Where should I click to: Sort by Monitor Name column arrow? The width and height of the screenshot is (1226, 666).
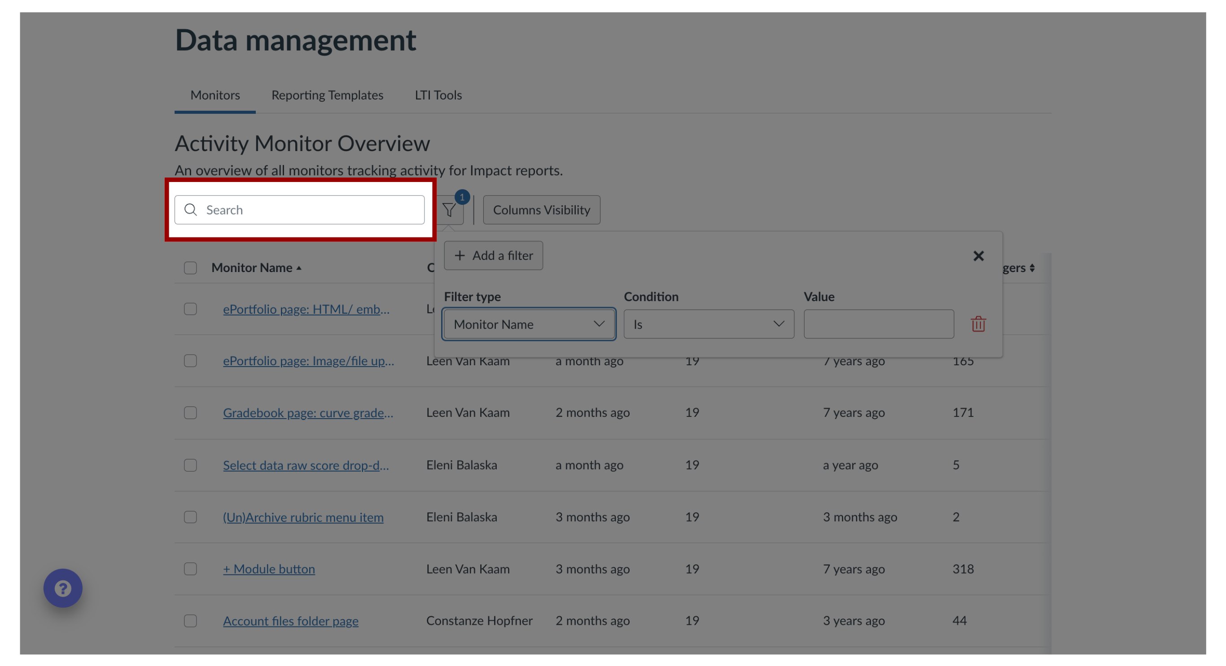(x=299, y=268)
